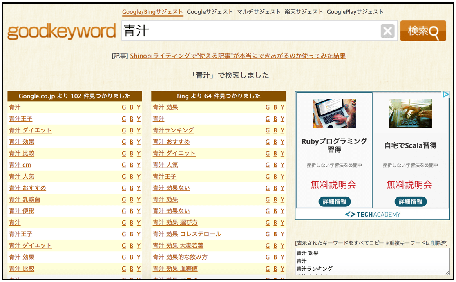
Task: Click 青汁 便秘 keyword link
Action: click(x=22, y=211)
